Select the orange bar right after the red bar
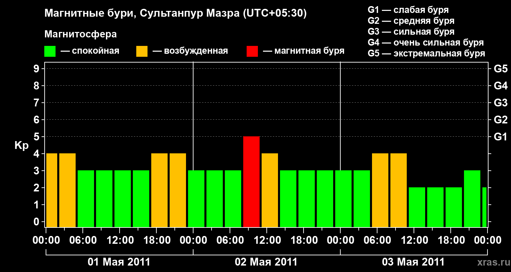 pos(270,190)
